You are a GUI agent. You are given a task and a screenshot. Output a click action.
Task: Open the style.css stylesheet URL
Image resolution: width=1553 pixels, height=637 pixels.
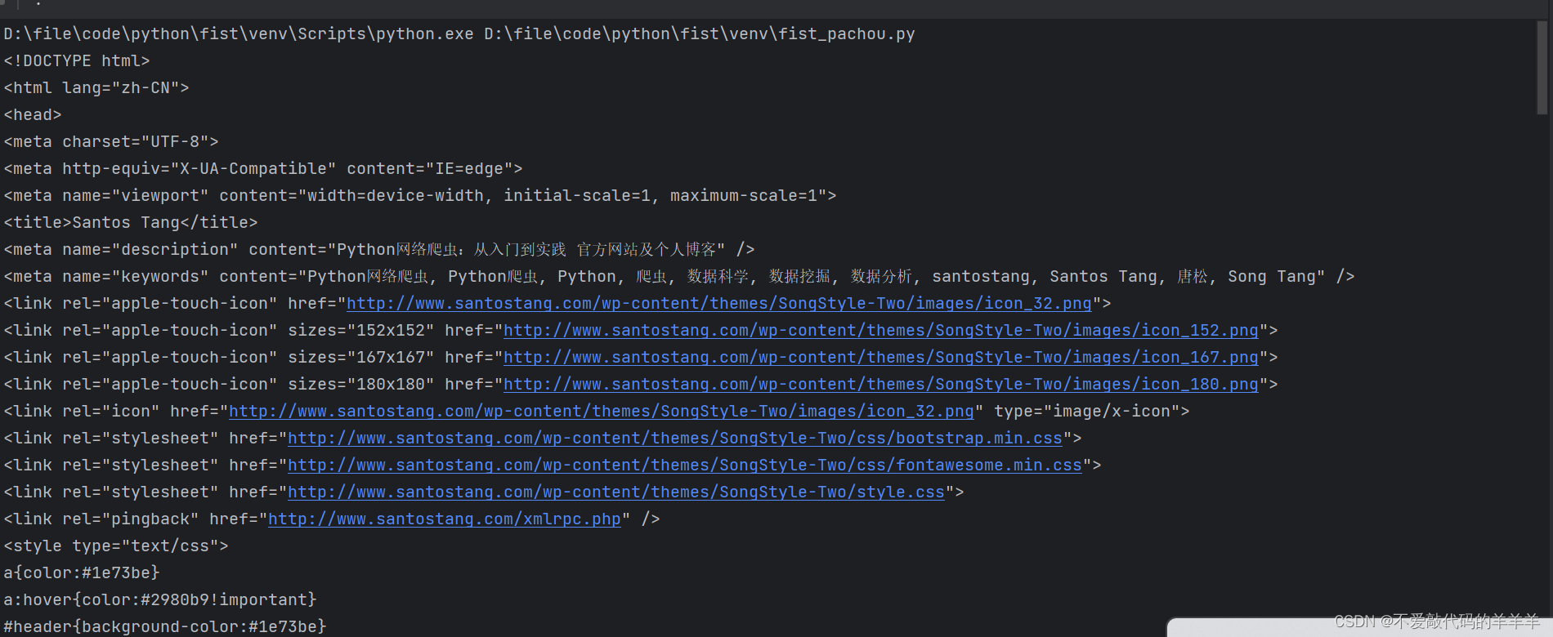[616, 492]
